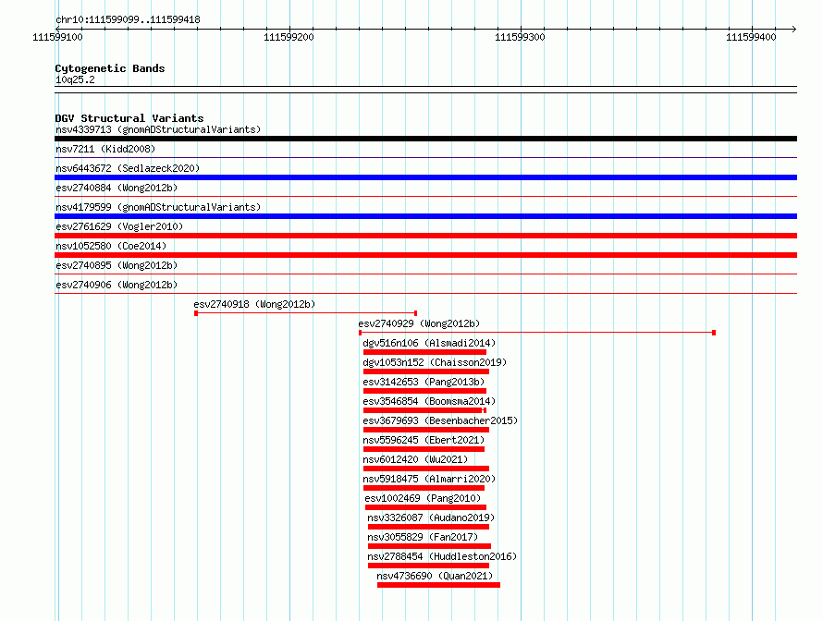Open the esv2761629 (Vogler2010) label
Image resolution: width=823 pixels, height=621 pixels.
tap(119, 226)
